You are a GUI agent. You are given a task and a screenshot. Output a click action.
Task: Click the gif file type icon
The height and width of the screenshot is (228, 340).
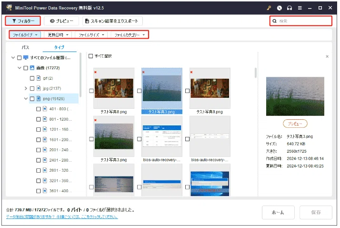tap(39, 78)
